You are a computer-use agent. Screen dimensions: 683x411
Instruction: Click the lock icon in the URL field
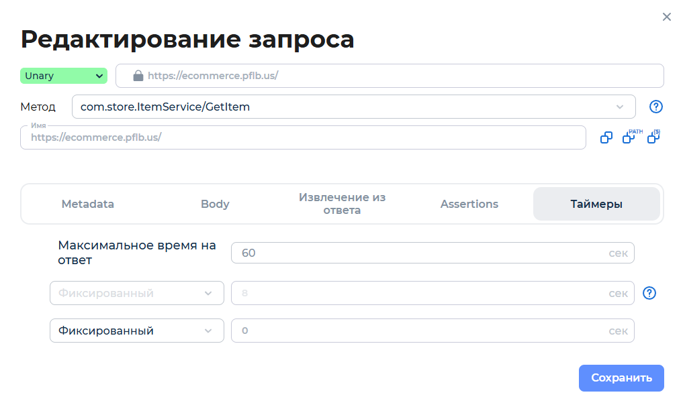pos(138,76)
